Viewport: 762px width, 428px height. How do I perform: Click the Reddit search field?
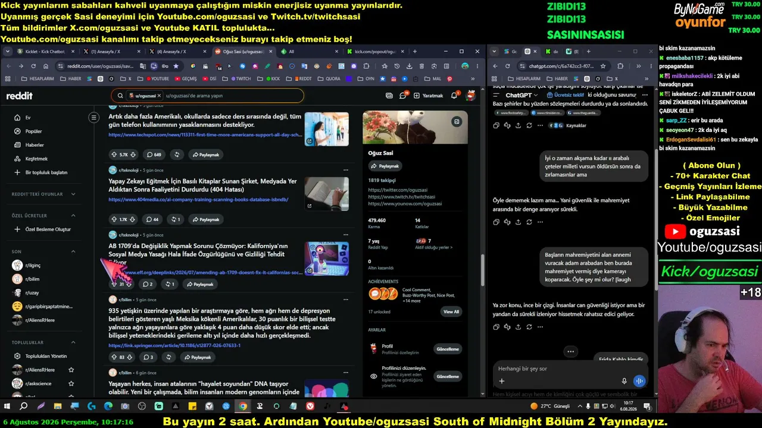(207, 95)
